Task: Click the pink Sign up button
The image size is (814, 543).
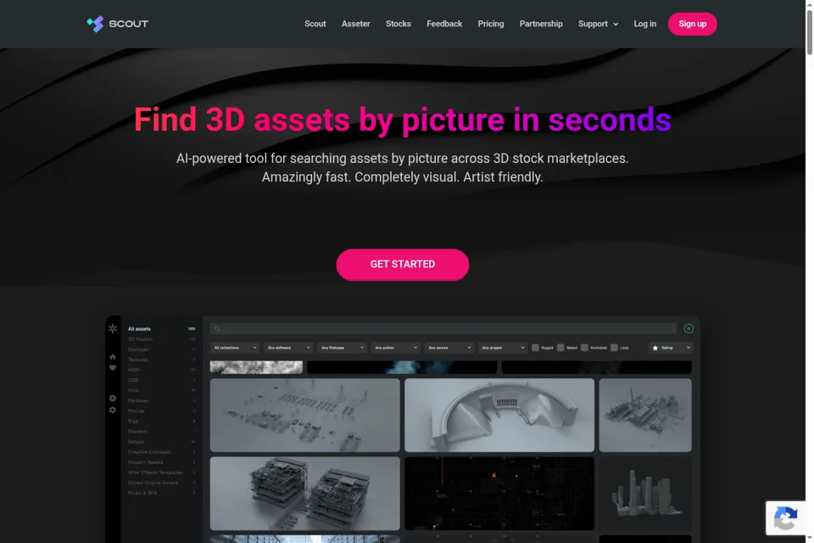Action: tap(692, 24)
